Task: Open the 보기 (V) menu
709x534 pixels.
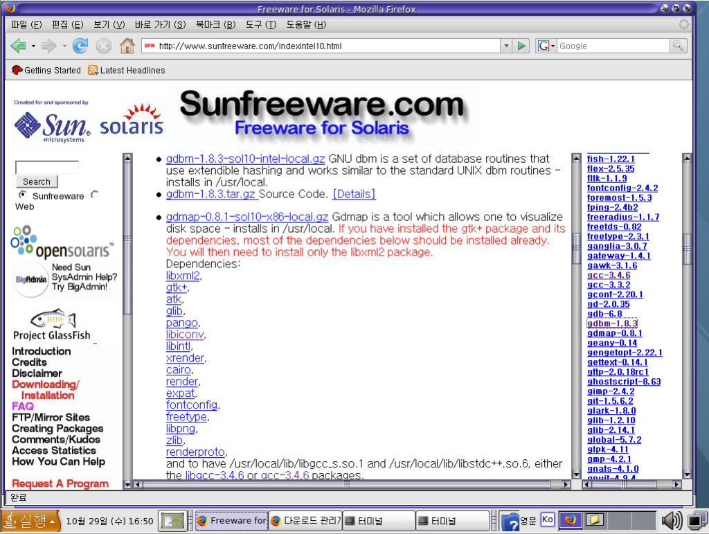Action: tap(109, 24)
